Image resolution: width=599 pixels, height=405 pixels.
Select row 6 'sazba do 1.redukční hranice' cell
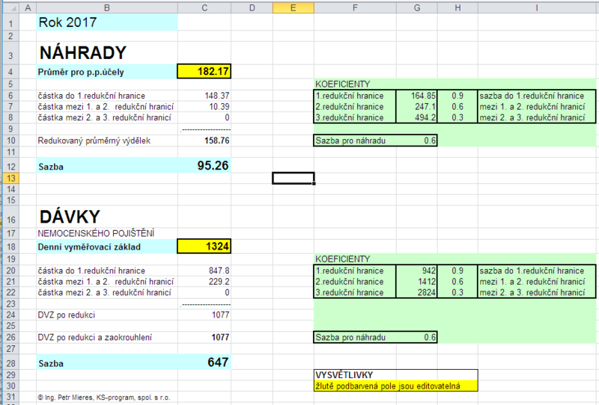pos(536,96)
